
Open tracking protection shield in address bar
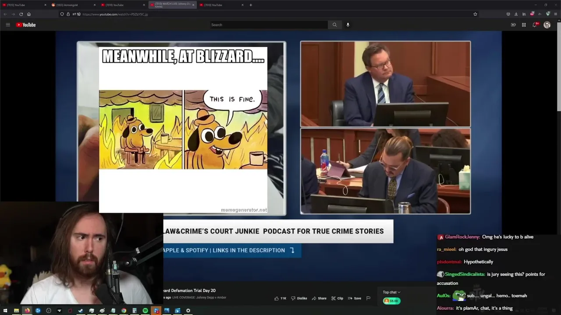coord(62,14)
